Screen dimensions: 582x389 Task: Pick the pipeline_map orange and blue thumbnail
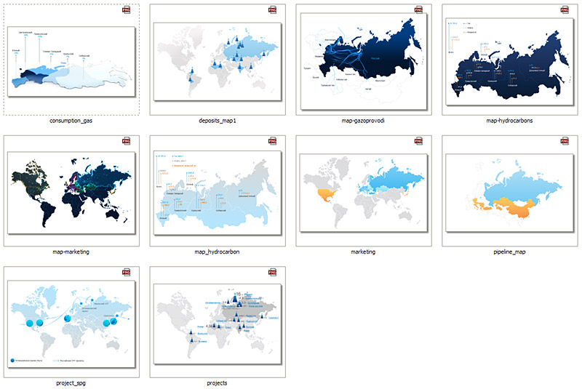point(509,191)
